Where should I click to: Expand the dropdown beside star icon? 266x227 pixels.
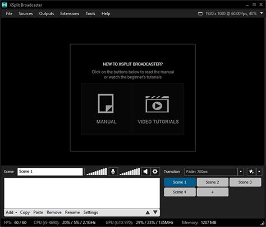pyautogui.click(x=259, y=172)
